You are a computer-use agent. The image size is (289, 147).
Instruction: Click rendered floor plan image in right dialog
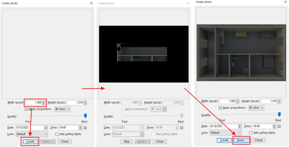click(x=241, y=53)
